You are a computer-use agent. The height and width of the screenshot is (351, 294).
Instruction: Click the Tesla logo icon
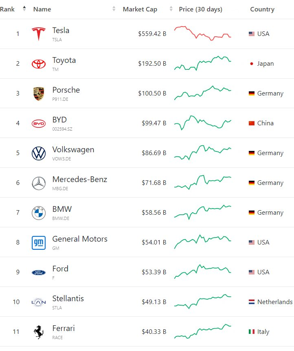(x=39, y=34)
